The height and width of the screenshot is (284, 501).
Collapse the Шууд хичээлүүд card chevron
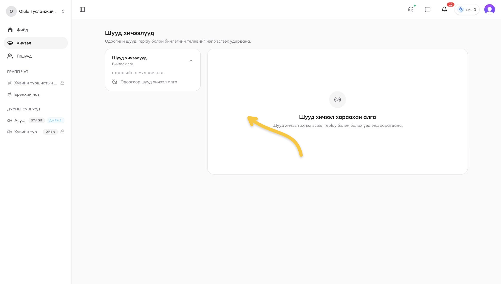pos(191,61)
